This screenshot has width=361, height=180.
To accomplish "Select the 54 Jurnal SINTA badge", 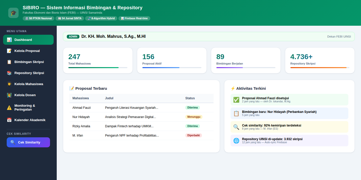I will tap(70, 19).
